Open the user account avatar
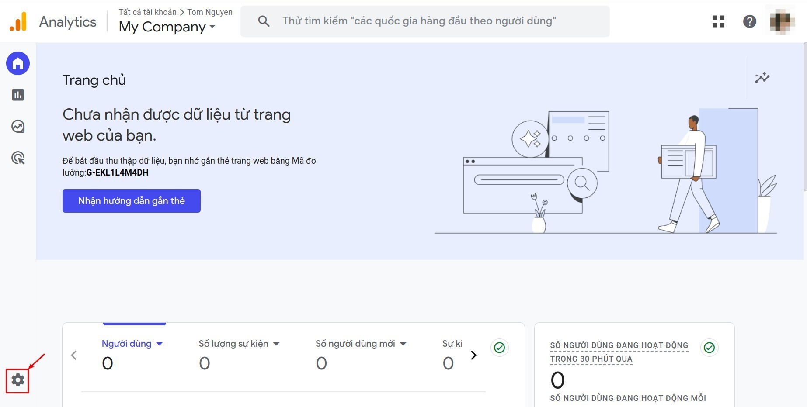Image resolution: width=807 pixels, height=407 pixels. tap(782, 21)
